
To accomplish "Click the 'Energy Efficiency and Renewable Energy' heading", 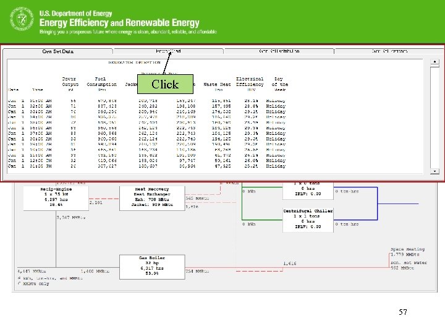I will pos(119,22).
